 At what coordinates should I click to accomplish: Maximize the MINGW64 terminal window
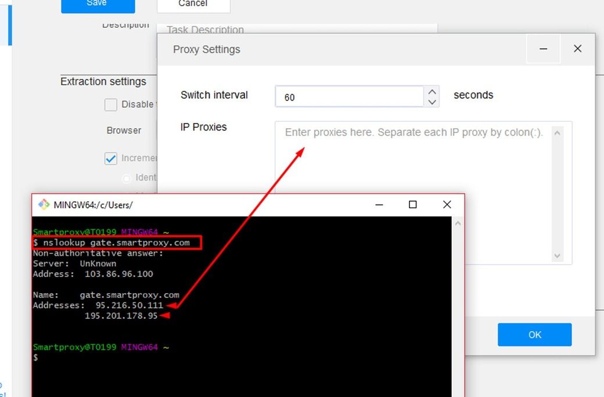[x=412, y=204]
